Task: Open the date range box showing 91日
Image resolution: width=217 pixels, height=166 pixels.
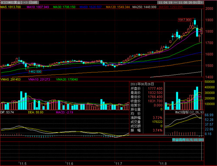Action: tap(181, 3)
